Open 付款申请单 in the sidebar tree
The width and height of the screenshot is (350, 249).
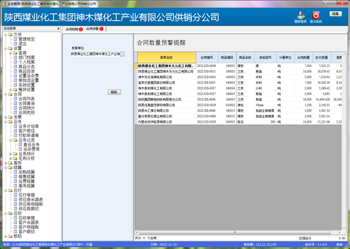pos(28,135)
